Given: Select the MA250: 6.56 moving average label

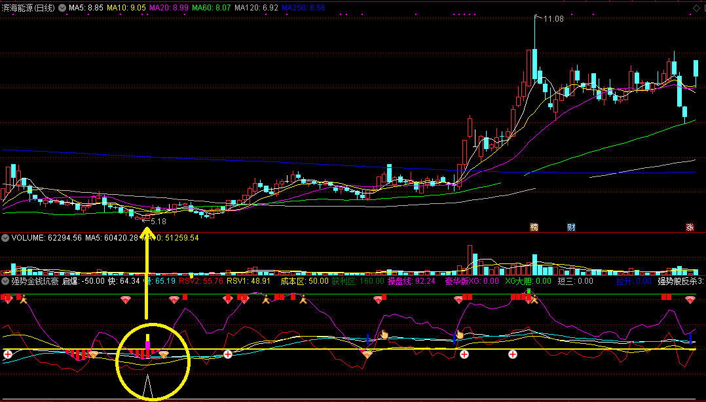Looking at the screenshot, I should pyautogui.click(x=303, y=8).
